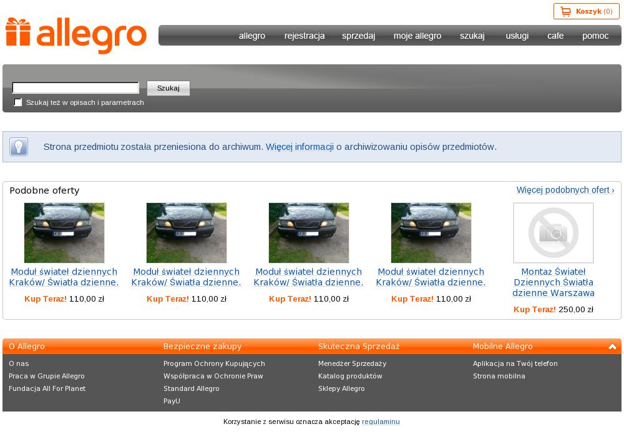The height and width of the screenshot is (434, 624).
Task: Open usługi menu item
Action: pyautogui.click(x=517, y=36)
